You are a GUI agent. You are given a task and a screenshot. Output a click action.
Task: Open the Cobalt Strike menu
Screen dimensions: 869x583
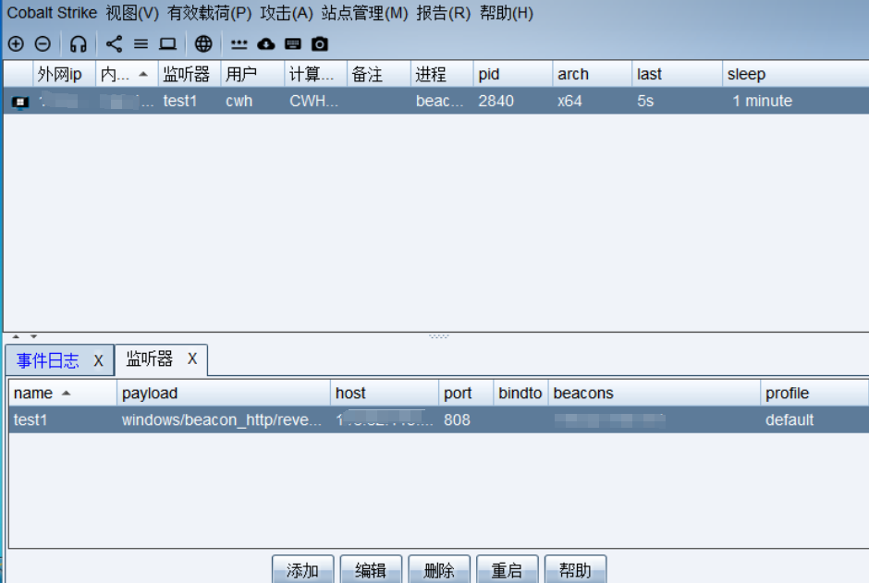[x=52, y=13]
